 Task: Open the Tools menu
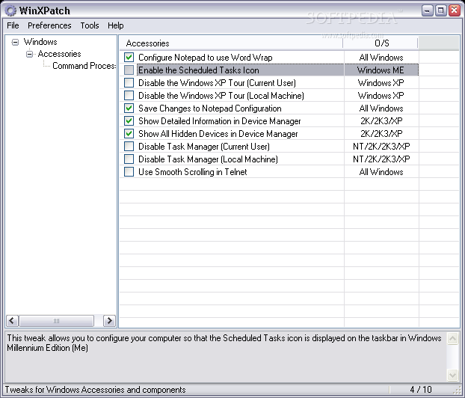point(90,25)
